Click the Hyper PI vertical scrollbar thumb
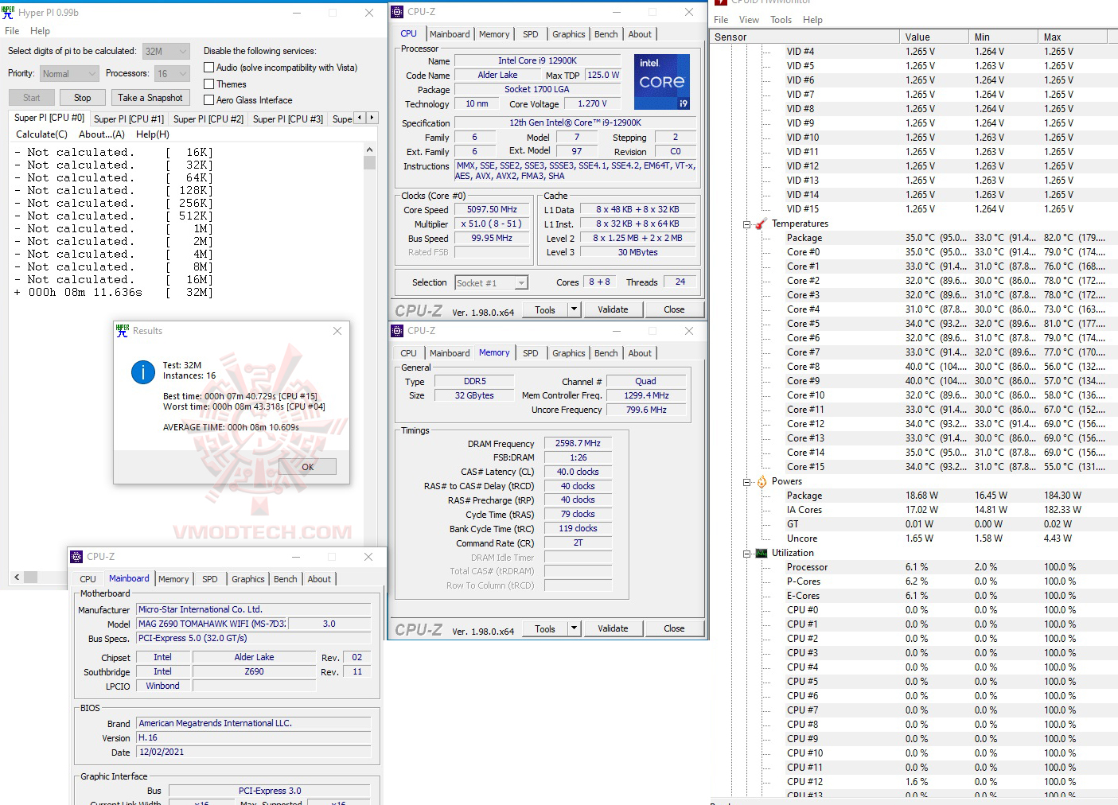1118x805 pixels. pos(369,162)
